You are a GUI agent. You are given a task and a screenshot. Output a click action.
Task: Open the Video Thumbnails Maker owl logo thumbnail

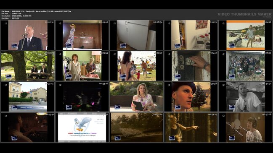[x=82, y=127]
